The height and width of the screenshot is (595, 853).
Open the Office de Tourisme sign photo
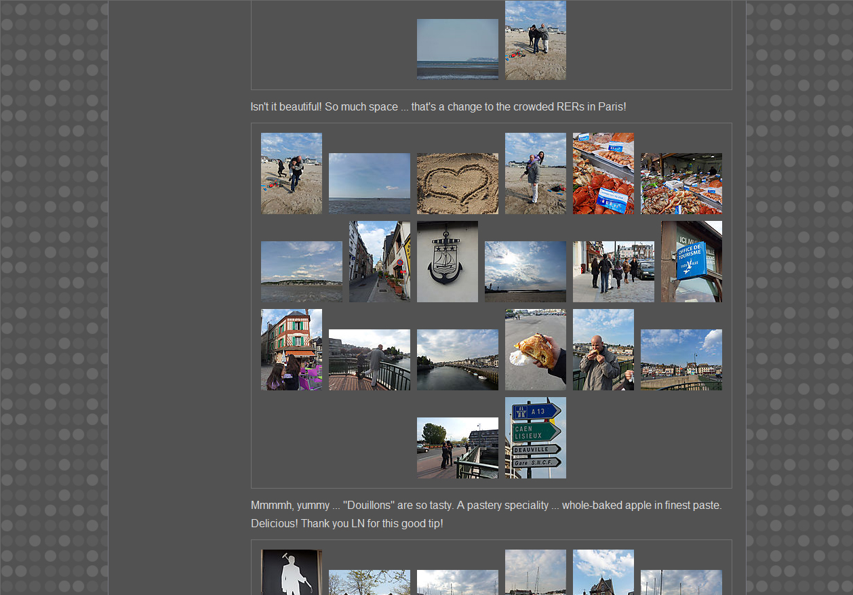(691, 261)
